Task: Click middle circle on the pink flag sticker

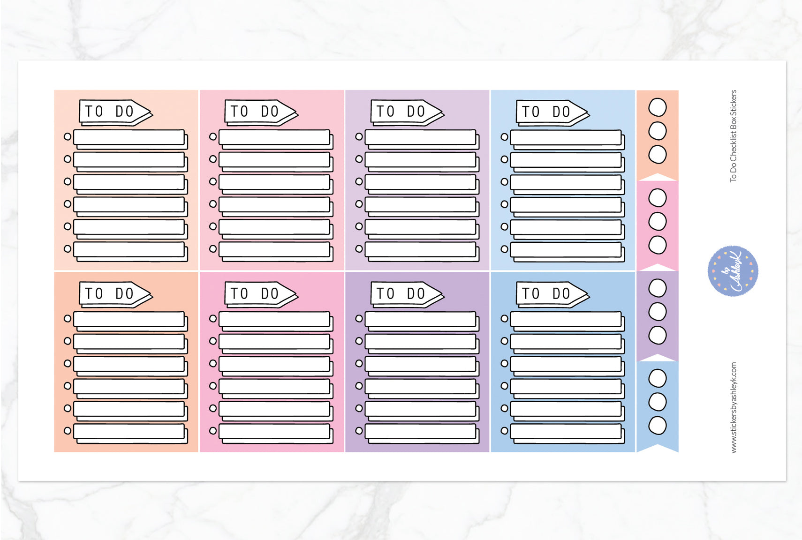Action: [657, 222]
